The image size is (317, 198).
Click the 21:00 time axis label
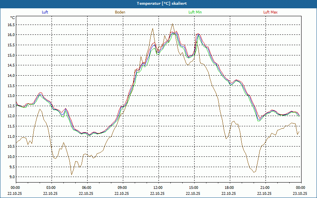click(265, 188)
